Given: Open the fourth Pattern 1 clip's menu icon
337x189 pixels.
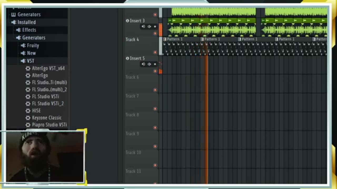Looking at the screenshot, I should [x=277, y=39].
